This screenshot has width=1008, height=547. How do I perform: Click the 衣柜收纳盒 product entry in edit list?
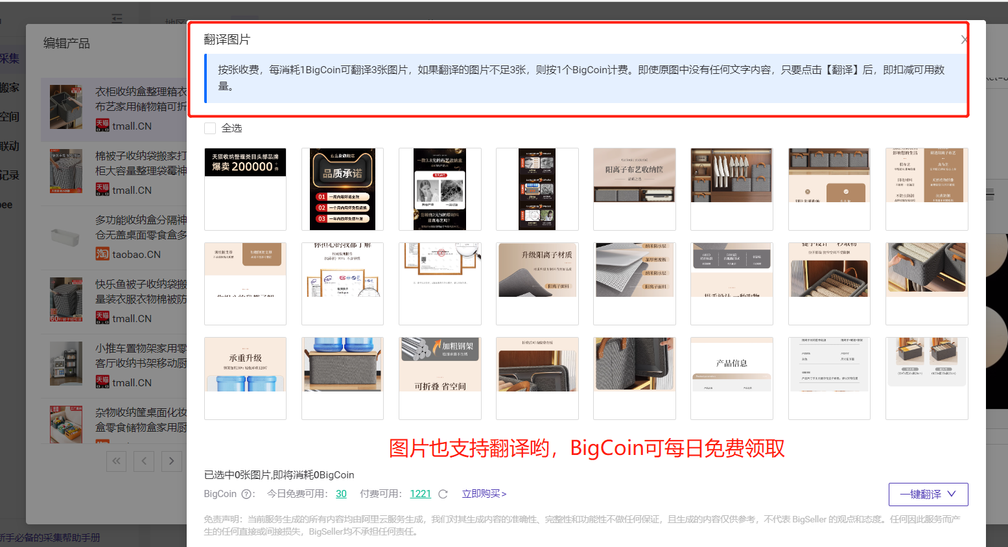coord(110,108)
